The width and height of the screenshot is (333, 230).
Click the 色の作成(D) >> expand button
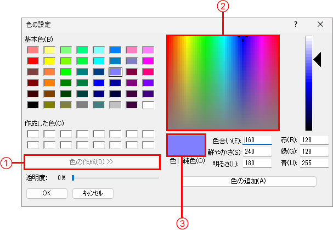pyautogui.click(x=92, y=162)
